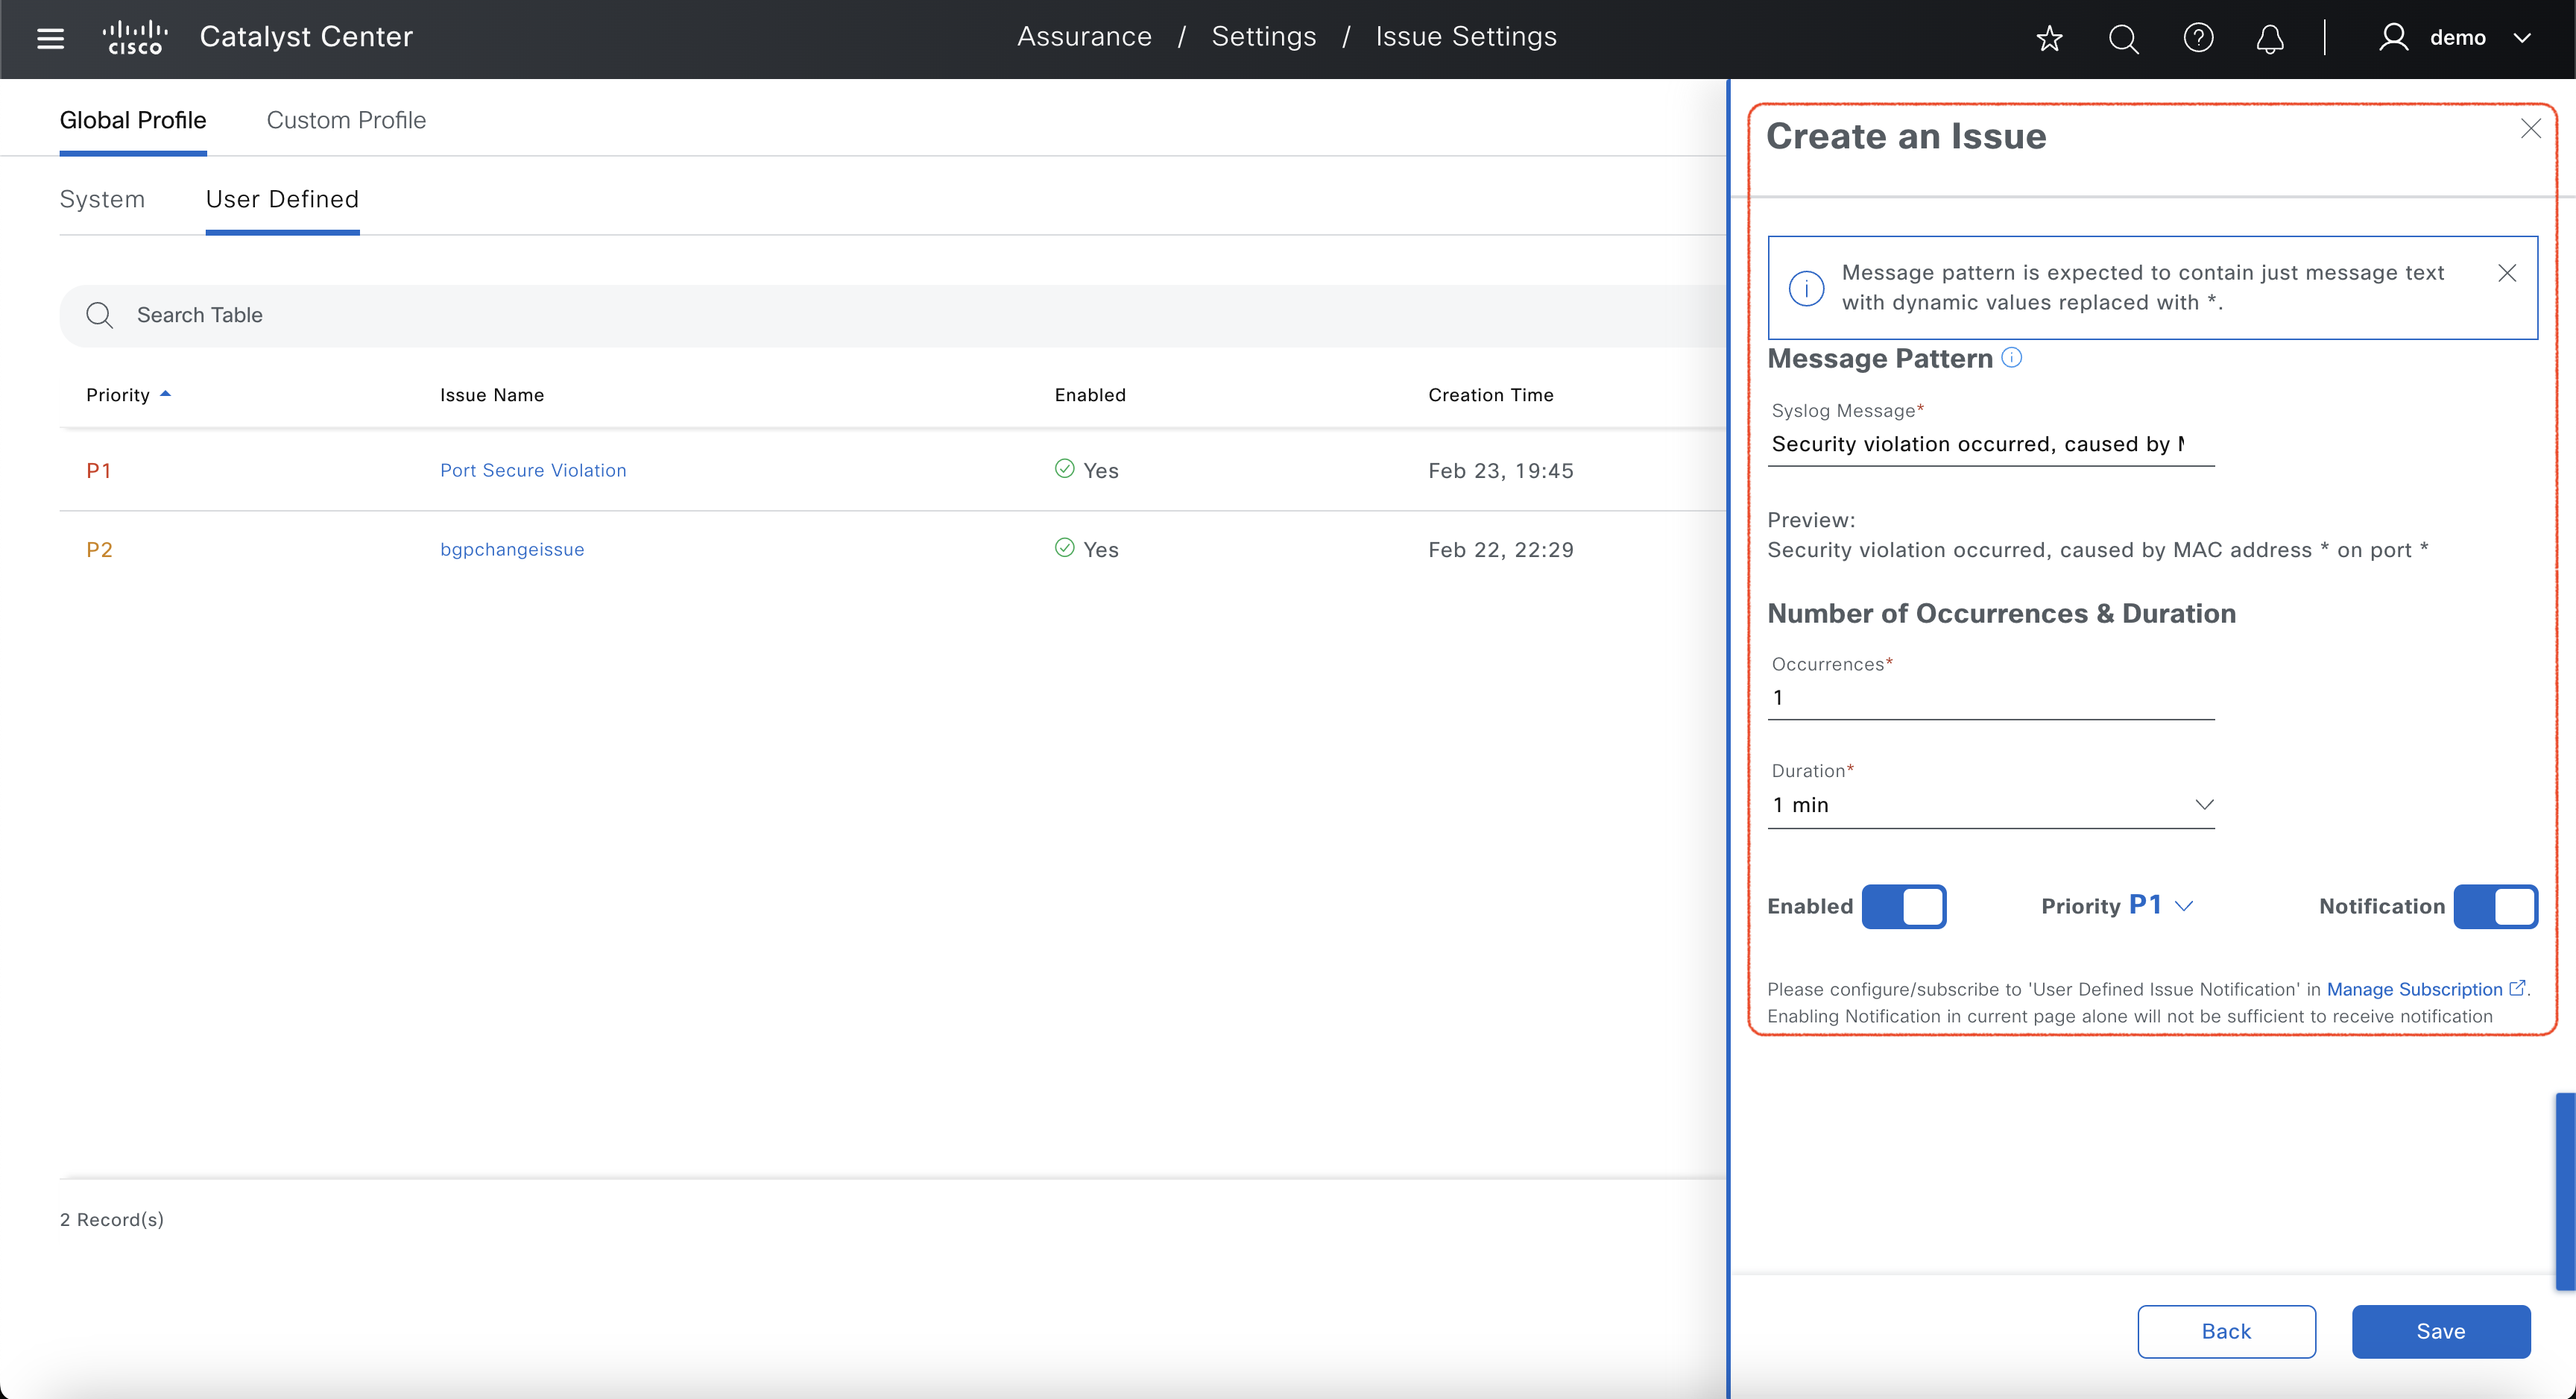Open the Priority P1 dropdown
Viewport: 2576px width, 1399px height.
click(2161, 905)
